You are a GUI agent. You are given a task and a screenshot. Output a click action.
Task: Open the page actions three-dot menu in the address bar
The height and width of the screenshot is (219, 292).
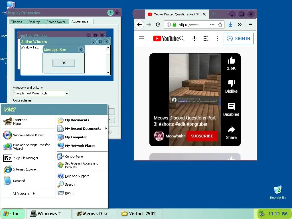[x=212, y=25]
